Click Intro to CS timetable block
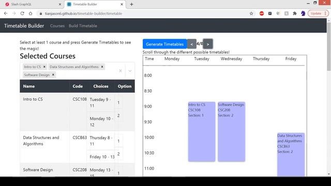Image resolution: width=331 pixels, height=186 pixels. [202, 132]
